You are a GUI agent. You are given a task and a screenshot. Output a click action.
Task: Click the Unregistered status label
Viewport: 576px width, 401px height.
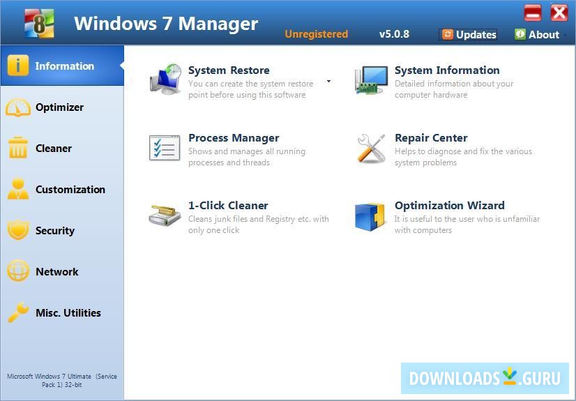[x=317, y=34]
